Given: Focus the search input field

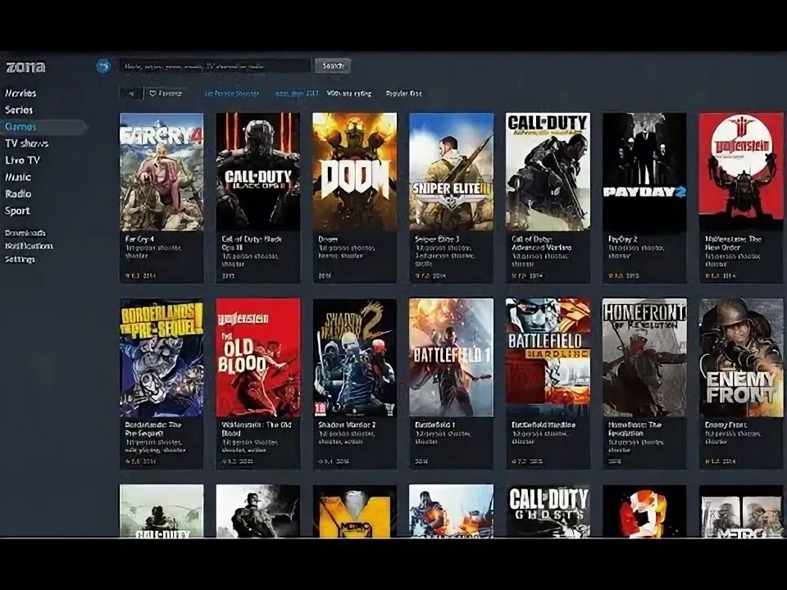Looking at the screenshot, I should 215,66.
